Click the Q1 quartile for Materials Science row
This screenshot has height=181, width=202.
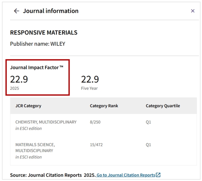[x=148, y=145]
